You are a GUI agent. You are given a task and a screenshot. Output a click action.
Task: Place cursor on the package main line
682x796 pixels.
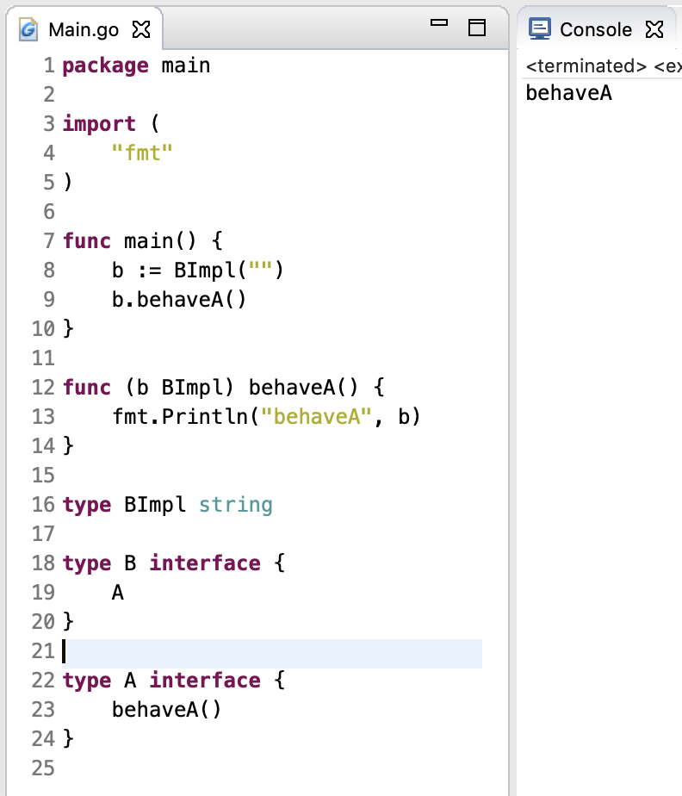(x=136, y=65)
